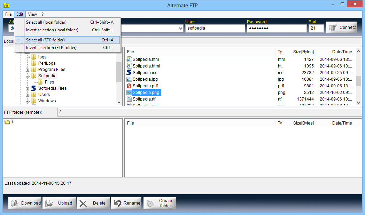This screenshot has height=215, width=365.
Task: Click the Password input field
Action: 277,29
